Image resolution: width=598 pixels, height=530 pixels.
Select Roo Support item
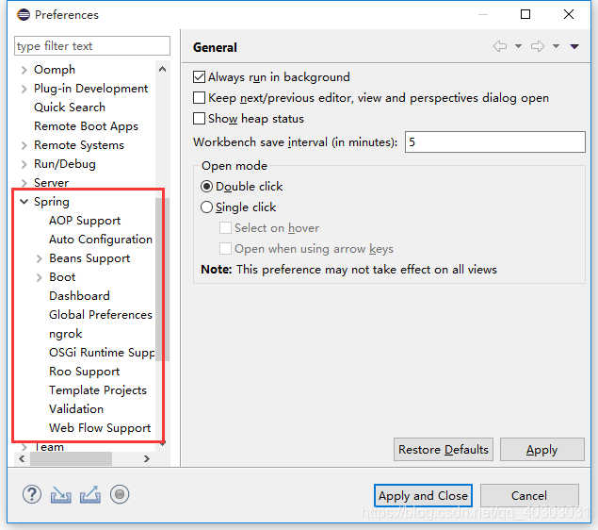click(84, 372)
